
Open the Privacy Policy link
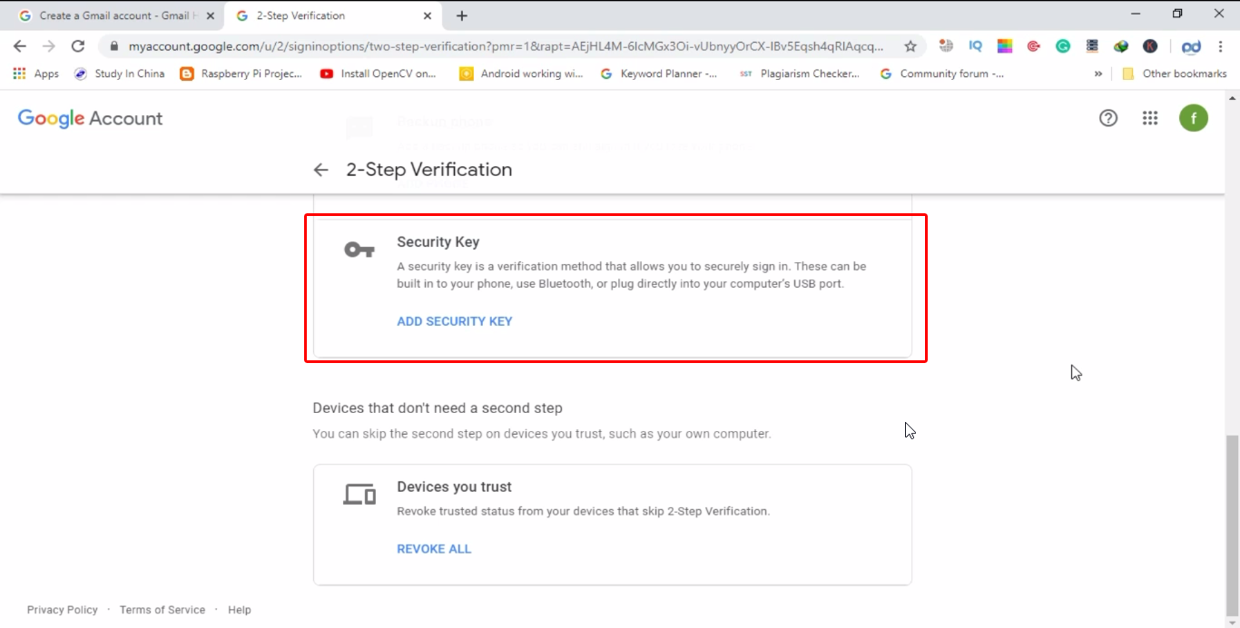pos(63,610)
